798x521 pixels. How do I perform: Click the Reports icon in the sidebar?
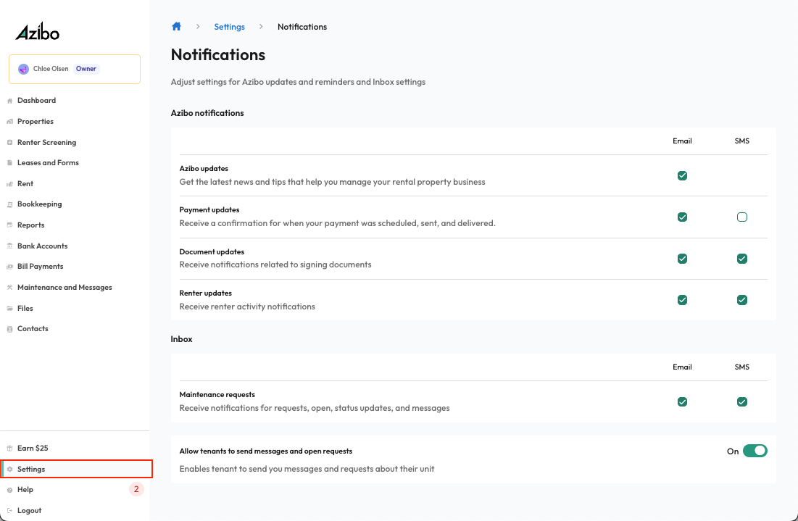coord(9,225)
